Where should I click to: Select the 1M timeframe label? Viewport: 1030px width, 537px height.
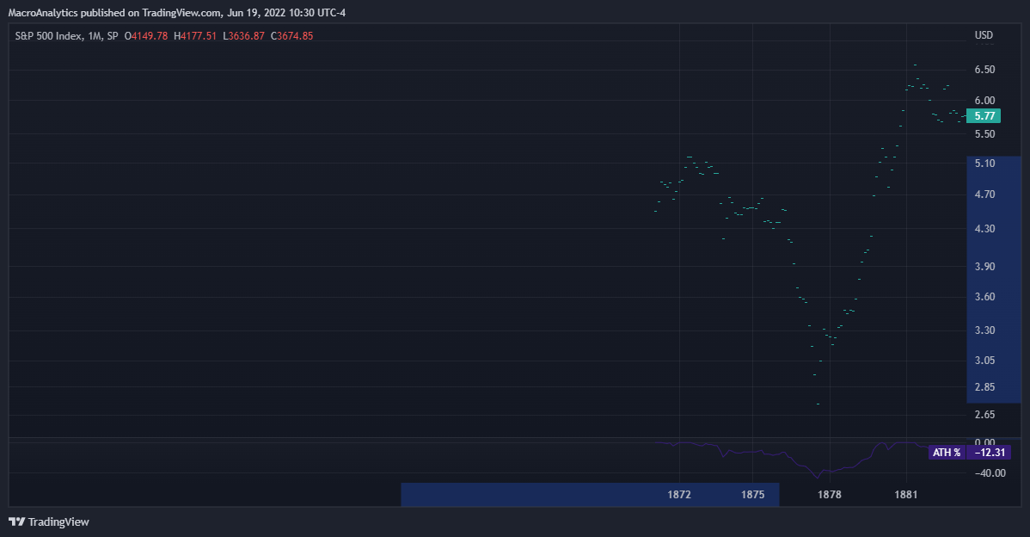tap(95, 36)
